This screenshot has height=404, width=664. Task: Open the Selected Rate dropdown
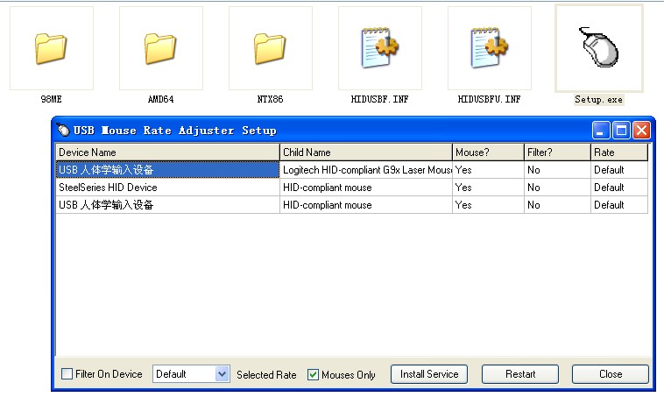[x=192, y=374]
